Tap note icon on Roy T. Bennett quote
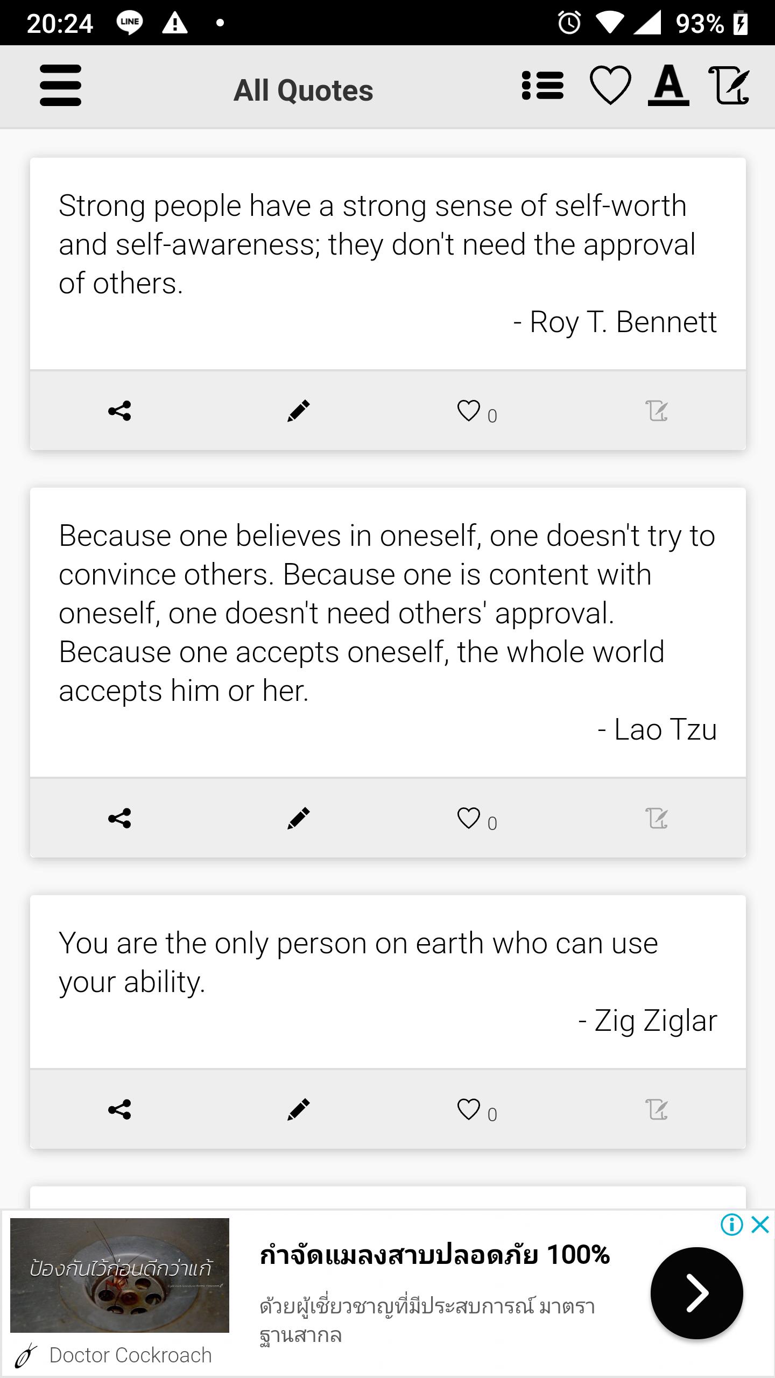Image resolution: width=775 pixels, height=1378 pixels. click(657, 411)
